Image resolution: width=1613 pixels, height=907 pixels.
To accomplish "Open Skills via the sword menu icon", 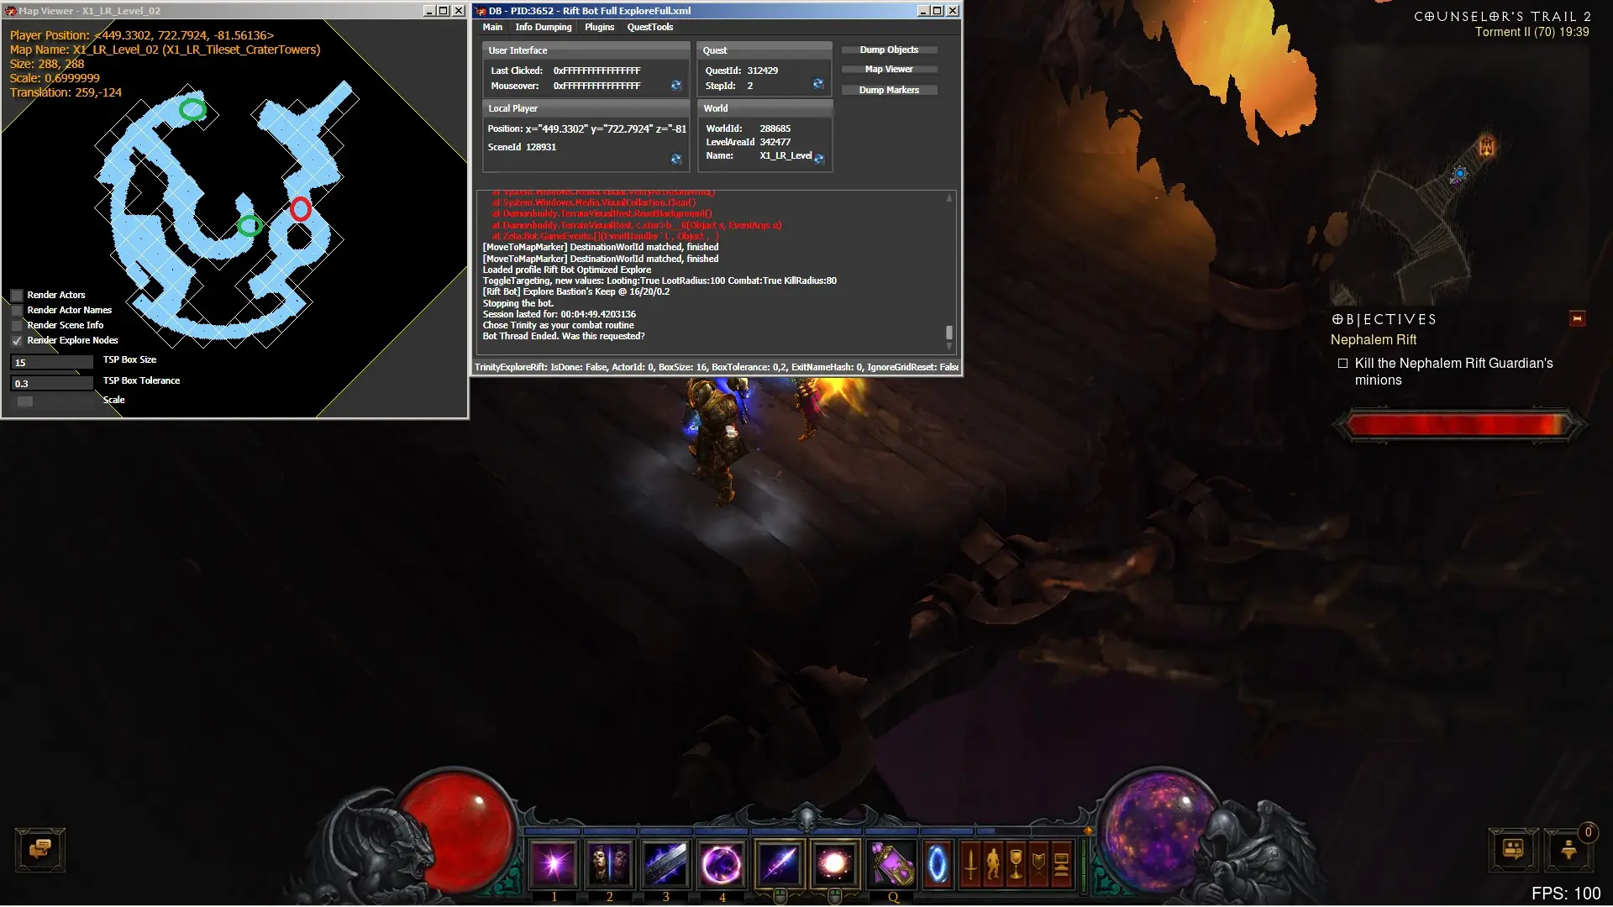I will 970,864.
